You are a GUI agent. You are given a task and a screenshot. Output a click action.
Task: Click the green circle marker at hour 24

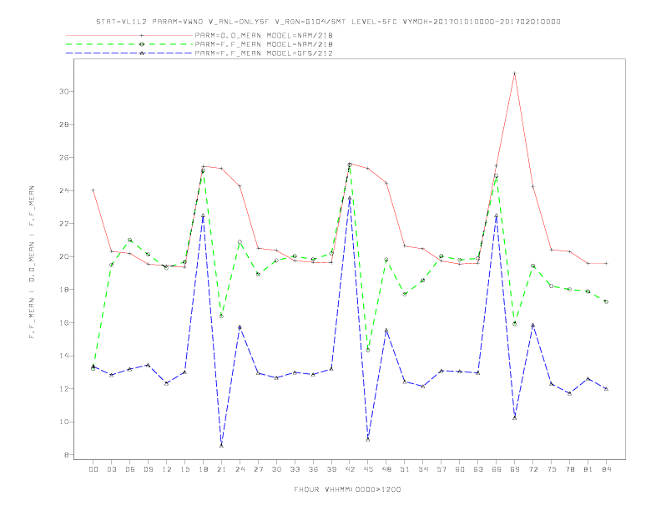tap(240, 242)
